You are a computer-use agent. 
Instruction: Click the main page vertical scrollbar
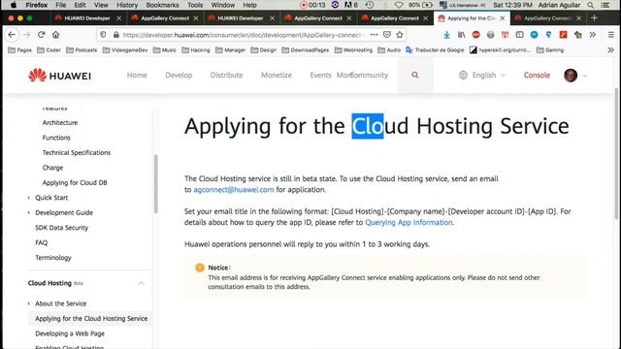616,153
